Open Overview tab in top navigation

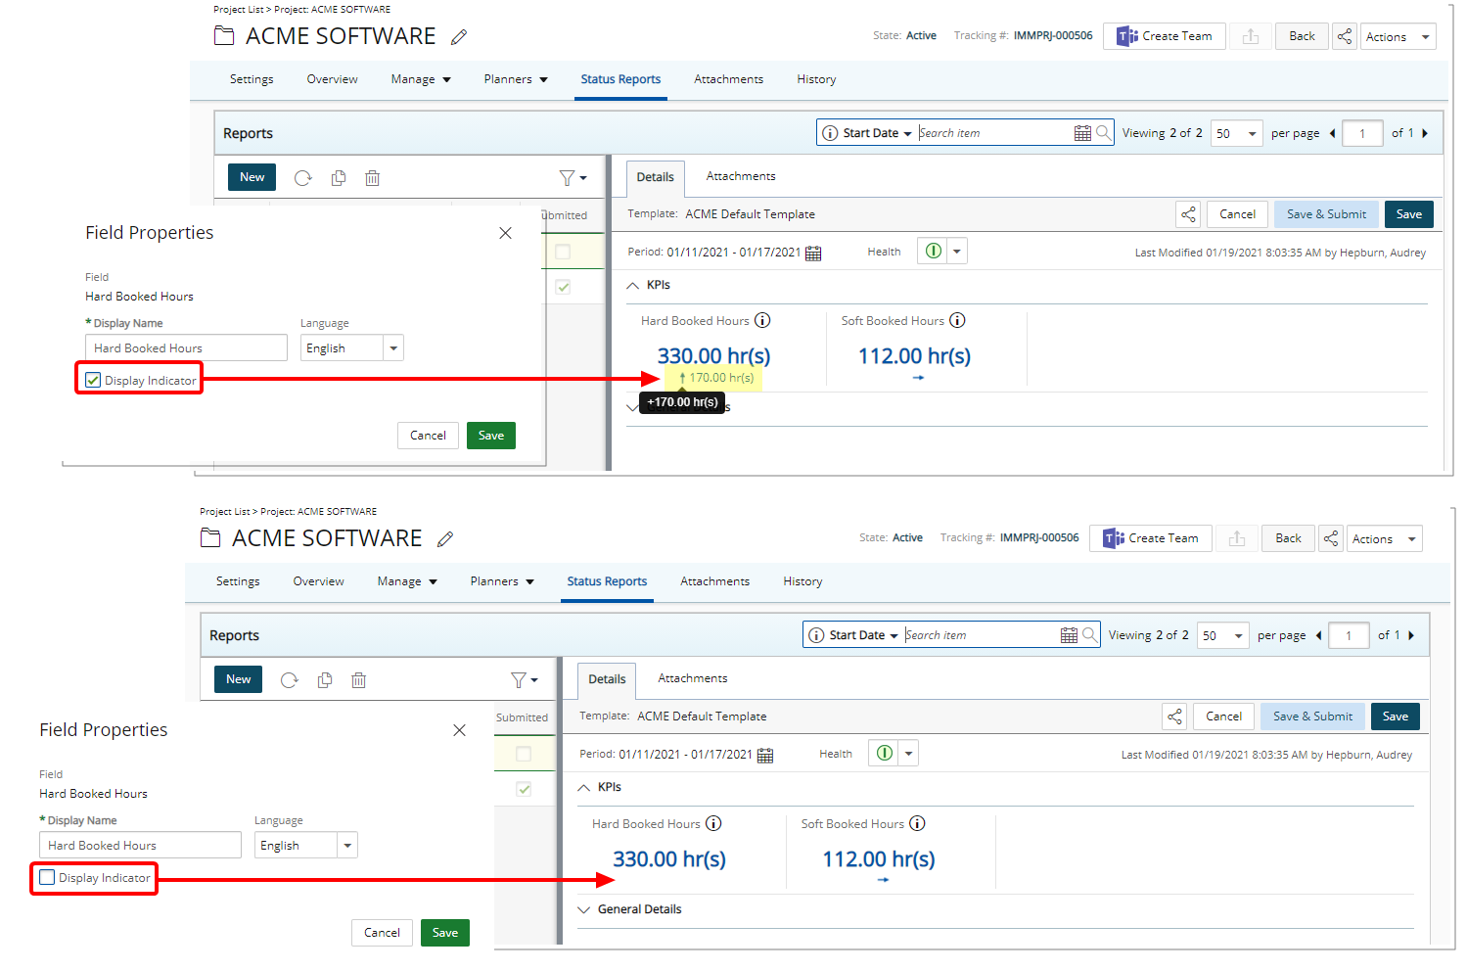pos(332,79)
